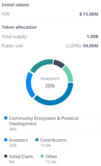Select the Initial Claim 9% legend card

pyautogui.click(x=19, y=159)
